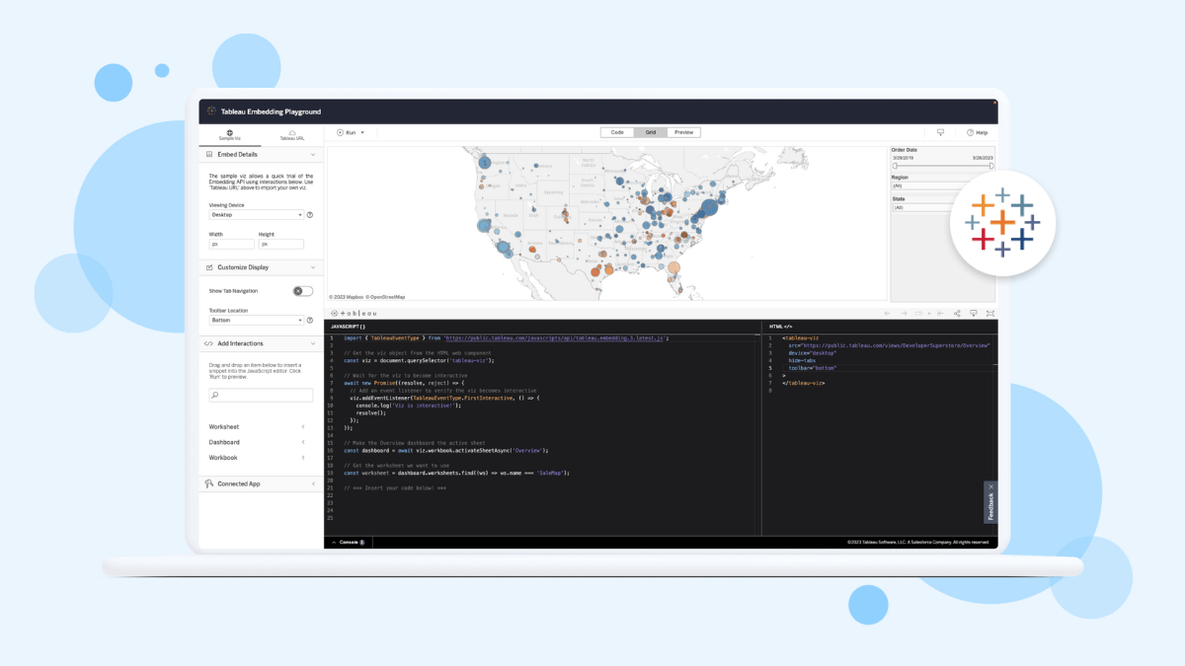Viewport: 1185px width, 666px height.
Task: Select the Code view tab
Action: tap(617, 132)
